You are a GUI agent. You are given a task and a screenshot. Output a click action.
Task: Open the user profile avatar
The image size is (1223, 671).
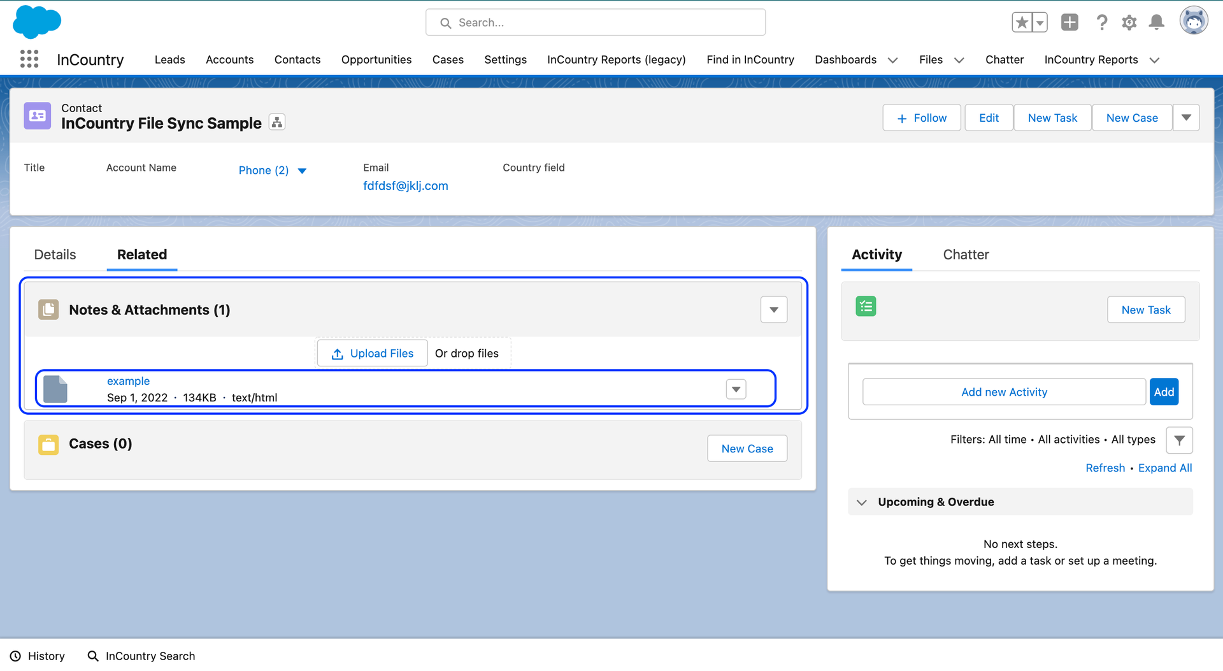click(1194, 20)
